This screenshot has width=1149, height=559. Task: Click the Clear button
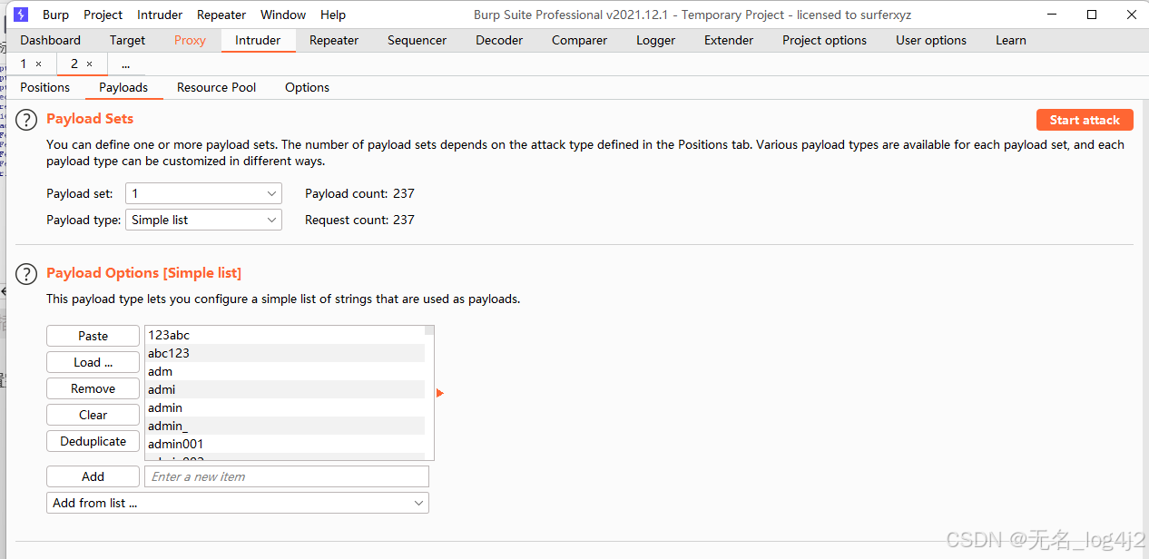pos(93,415)
